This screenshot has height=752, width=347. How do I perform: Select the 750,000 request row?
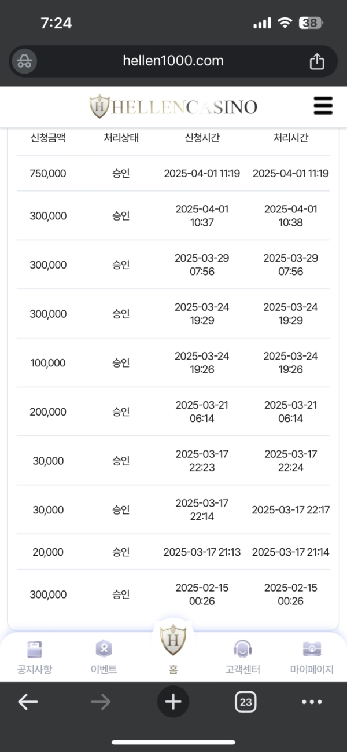[x=173, y=173]
